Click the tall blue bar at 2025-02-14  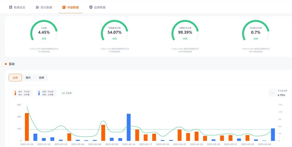coord(128,127)
